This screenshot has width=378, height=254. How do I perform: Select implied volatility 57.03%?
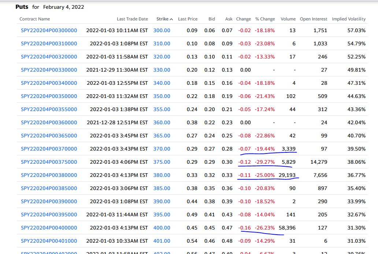pyautogui.click(x=356, y=31)
